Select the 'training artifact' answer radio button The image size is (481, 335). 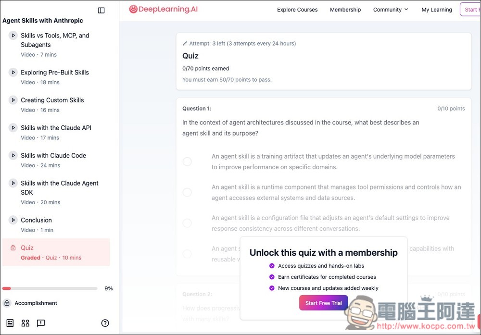tap(187, 161)
